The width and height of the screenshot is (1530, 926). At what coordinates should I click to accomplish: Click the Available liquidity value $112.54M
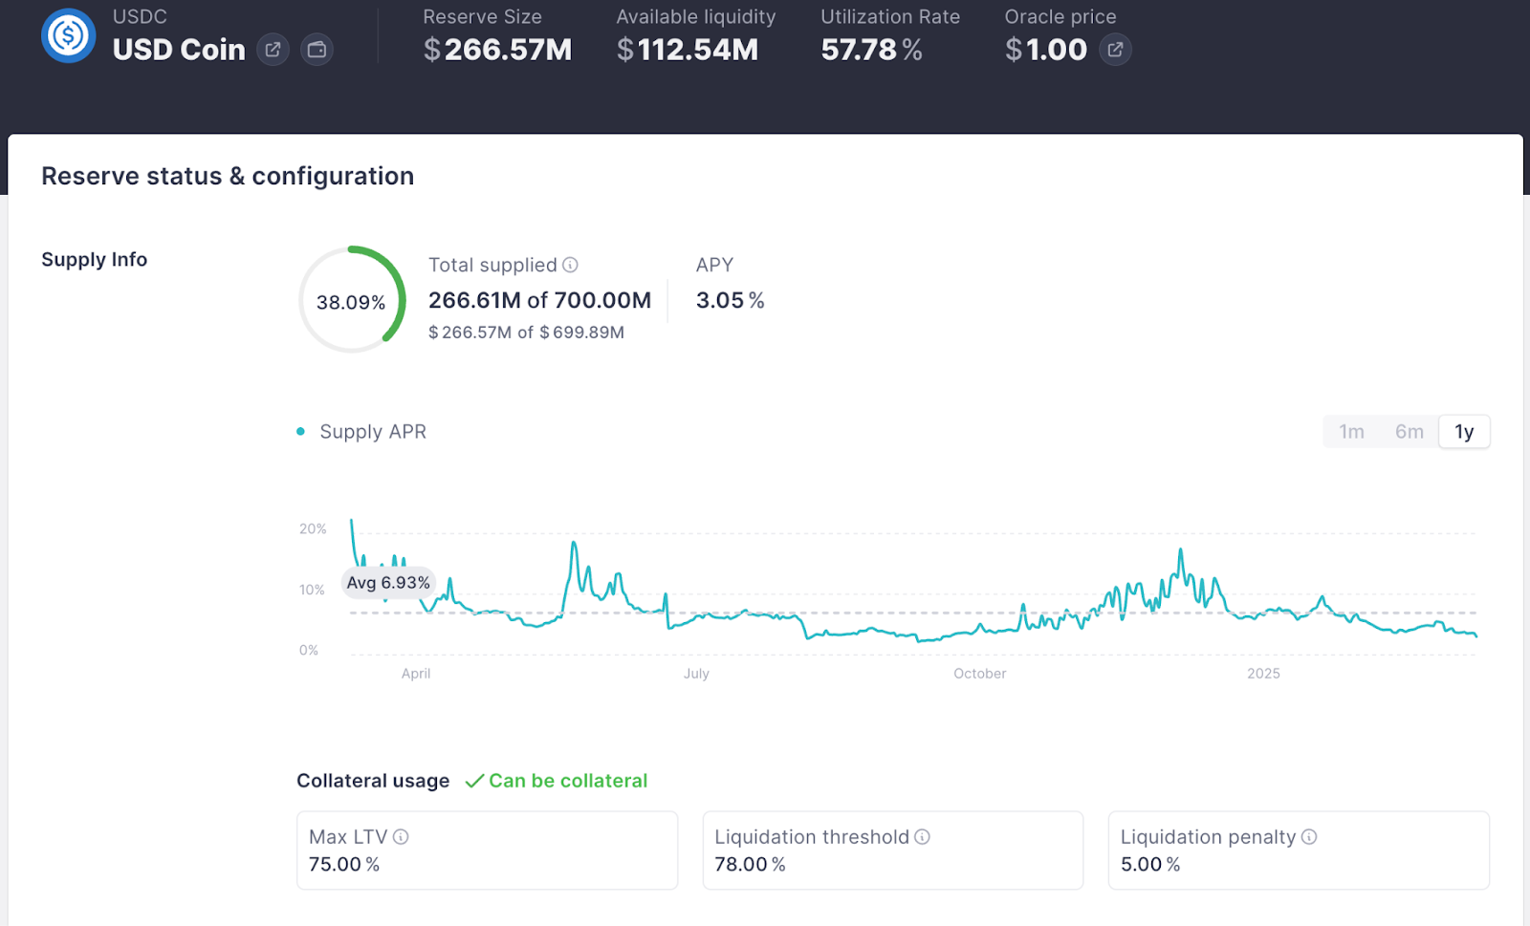(x=687, y=50)
